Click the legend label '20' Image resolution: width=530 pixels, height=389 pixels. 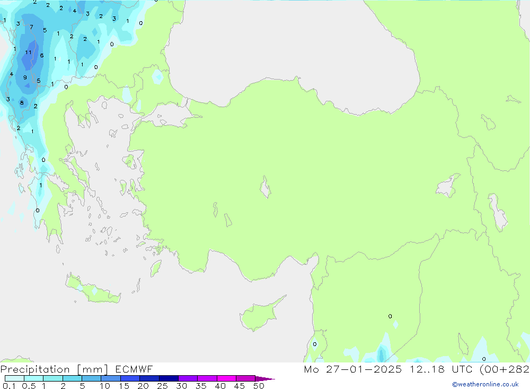(143, 386)
